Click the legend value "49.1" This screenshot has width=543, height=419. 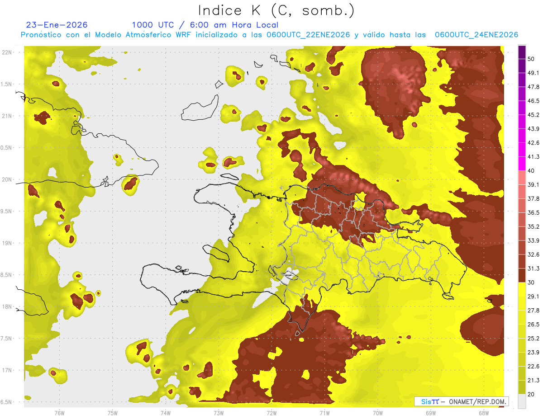pyautogui.click(x=533, y=73)
